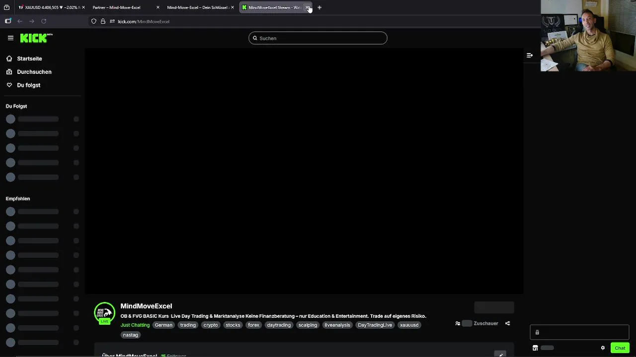Reload the page with refresh icon

(x=44, y=21)
